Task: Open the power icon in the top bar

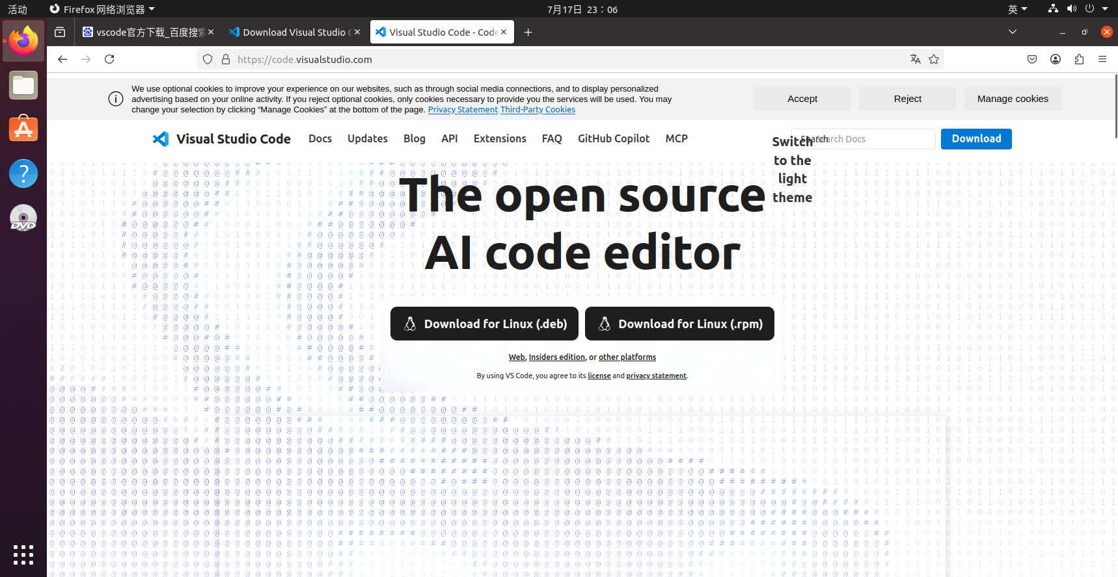Action: click(1090, 9)
